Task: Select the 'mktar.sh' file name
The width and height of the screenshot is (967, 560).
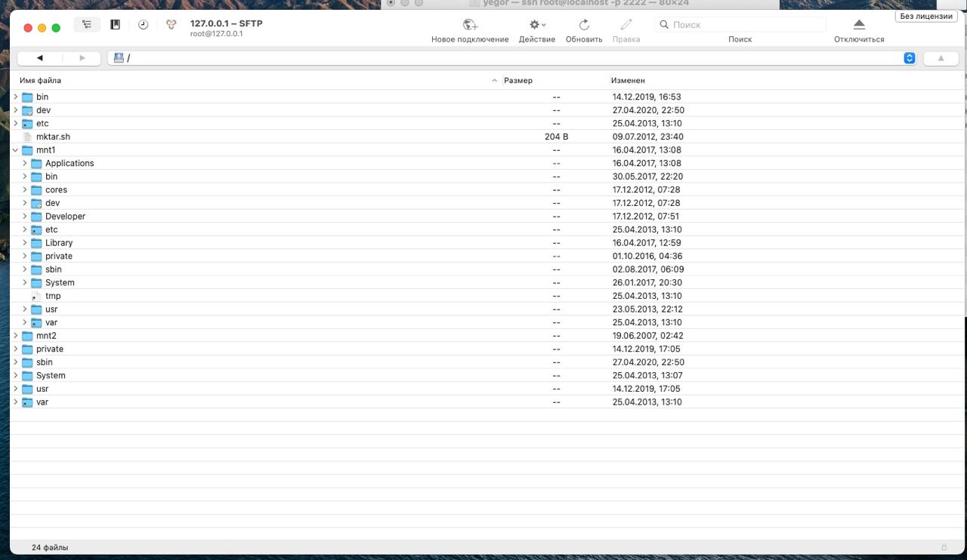Action: pyautogui.click(x=53, y=137)
